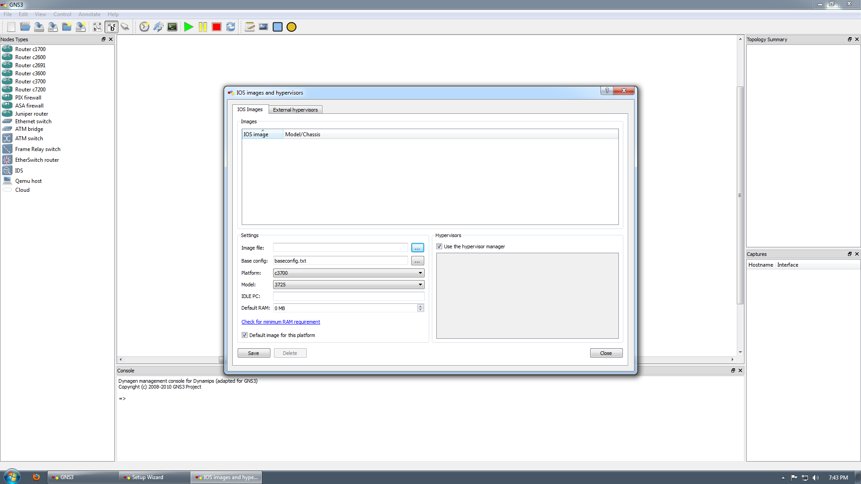Viewport: 861px width, 484px height.
Task: Select the ATM bridge node
Action: tap(29, 129)
